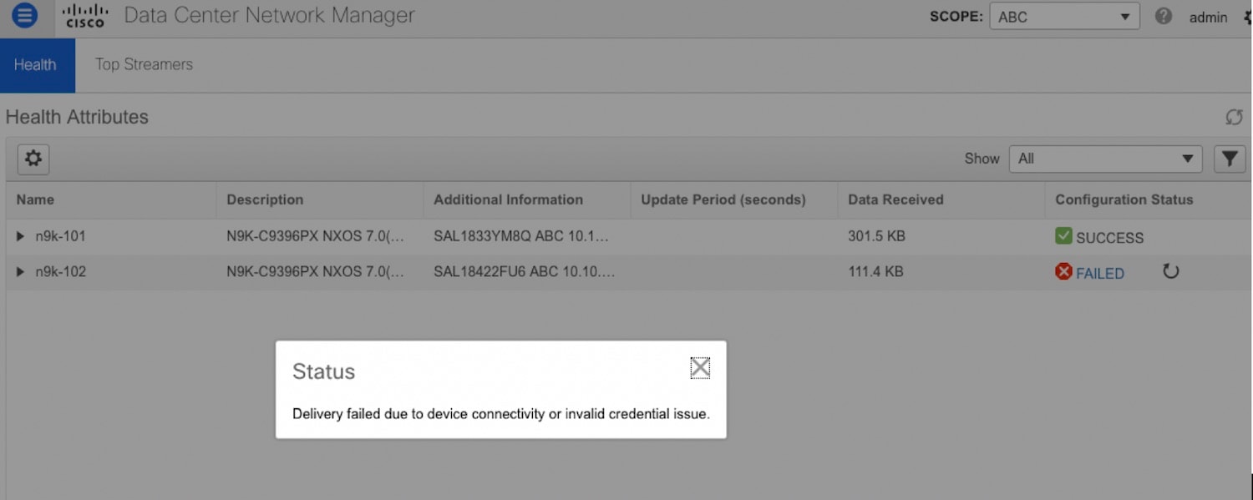The image size is (1253, 500).
Task: Click the FAILED status link
Action: point(1100,273)
